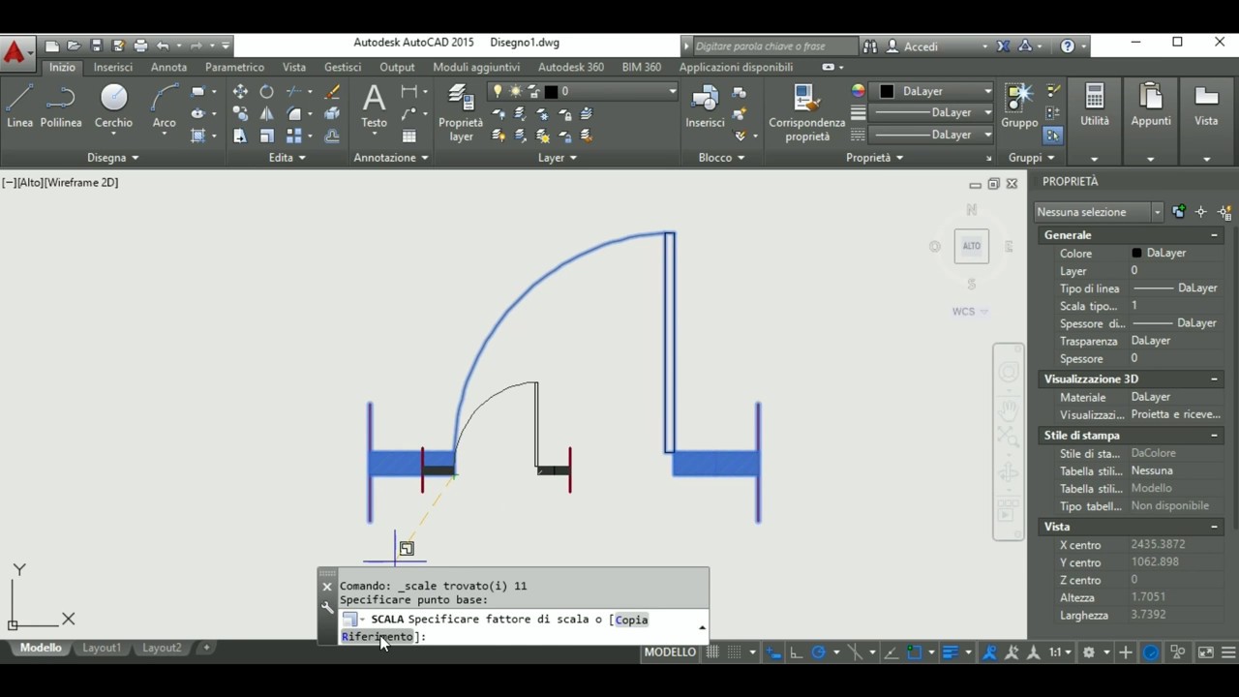The image size is (1239, 697).
Task: Toggle object snap in status bar
Action: click(x=916, y=652)
